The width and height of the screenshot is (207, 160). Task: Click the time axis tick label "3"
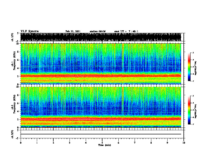click(70, 143)
